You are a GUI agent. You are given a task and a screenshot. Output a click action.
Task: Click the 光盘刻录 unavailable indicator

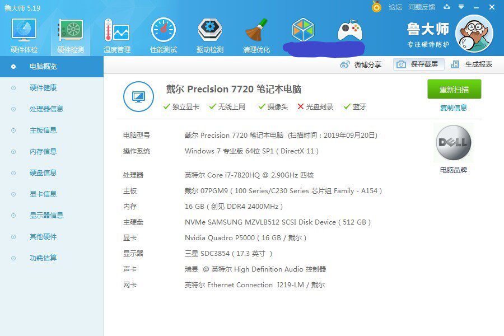[x=315, y=107]
